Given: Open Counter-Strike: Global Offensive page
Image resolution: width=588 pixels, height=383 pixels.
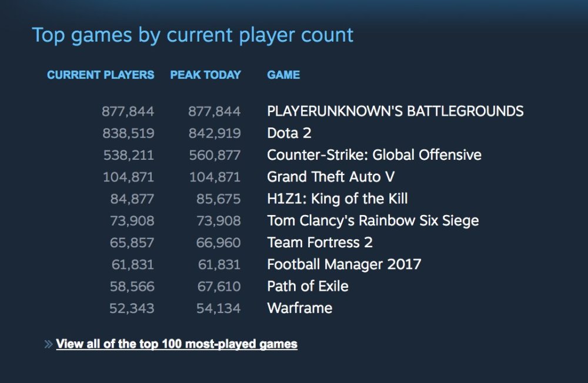Looking at the screenshot, I should pos(374,154).
